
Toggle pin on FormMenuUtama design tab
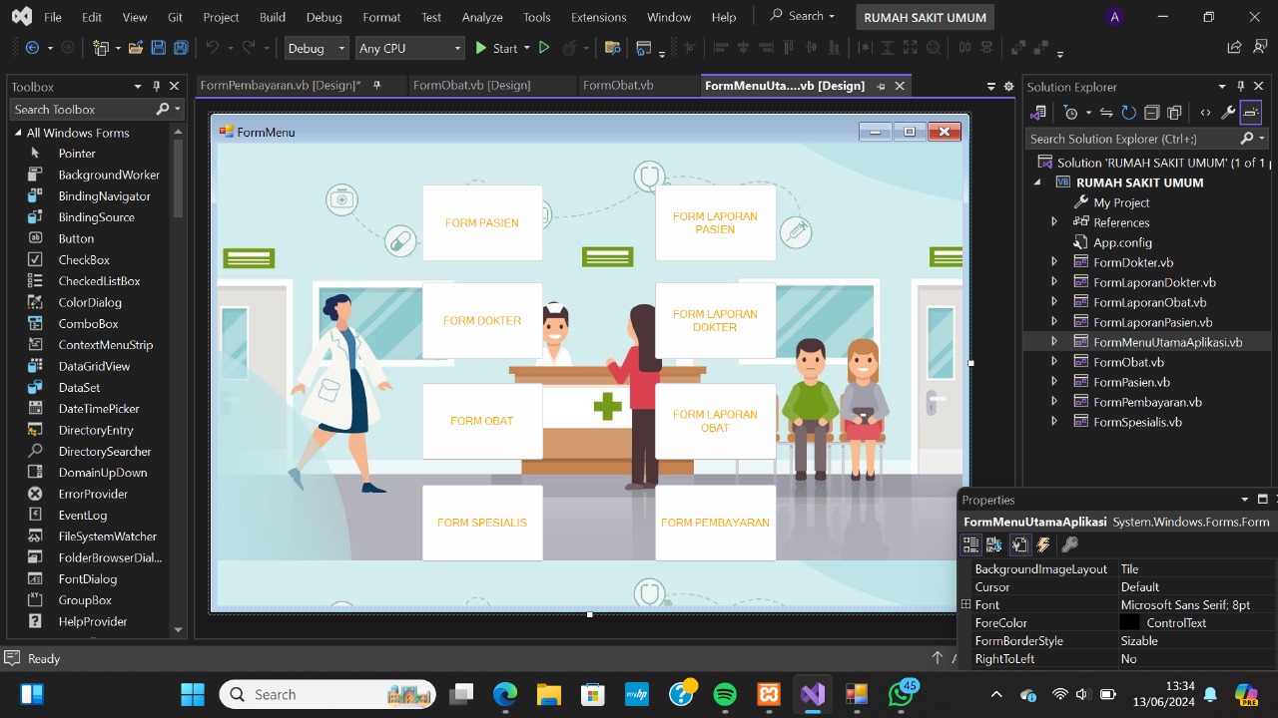click(x=881, y=86)
